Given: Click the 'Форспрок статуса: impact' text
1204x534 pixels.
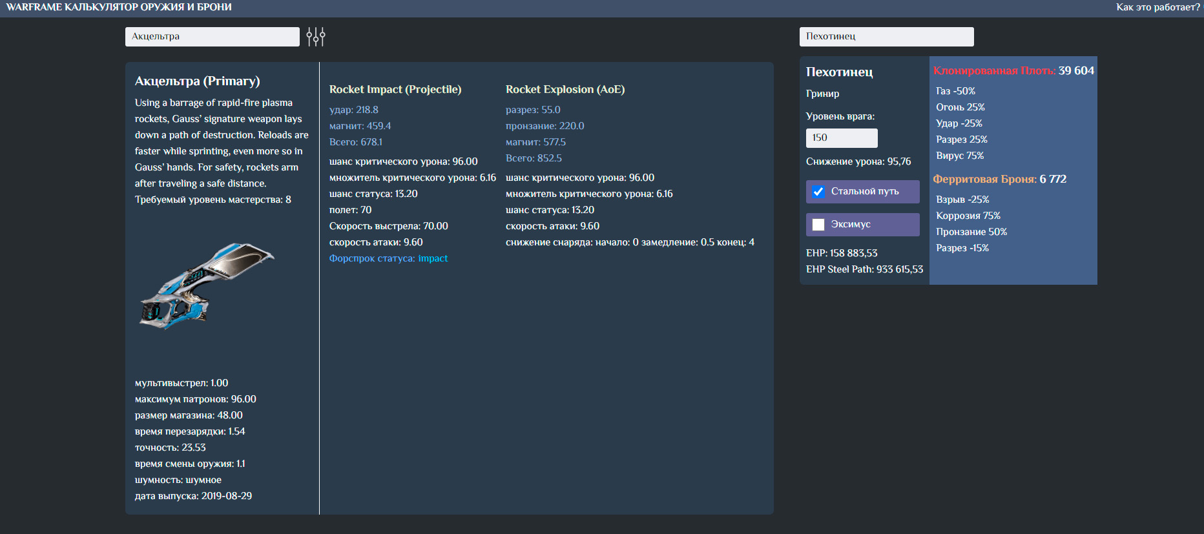Looking at the screenshot, I should coord(388,258).
